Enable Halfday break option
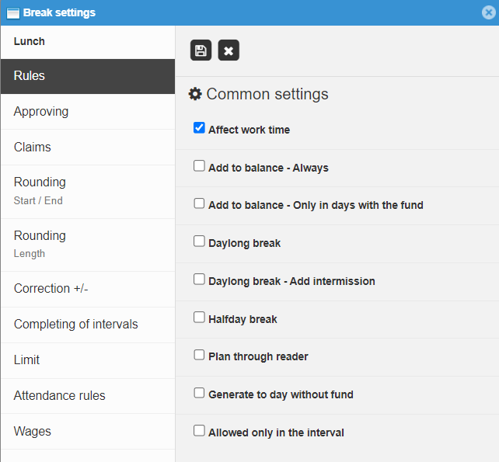 point(199,317)
